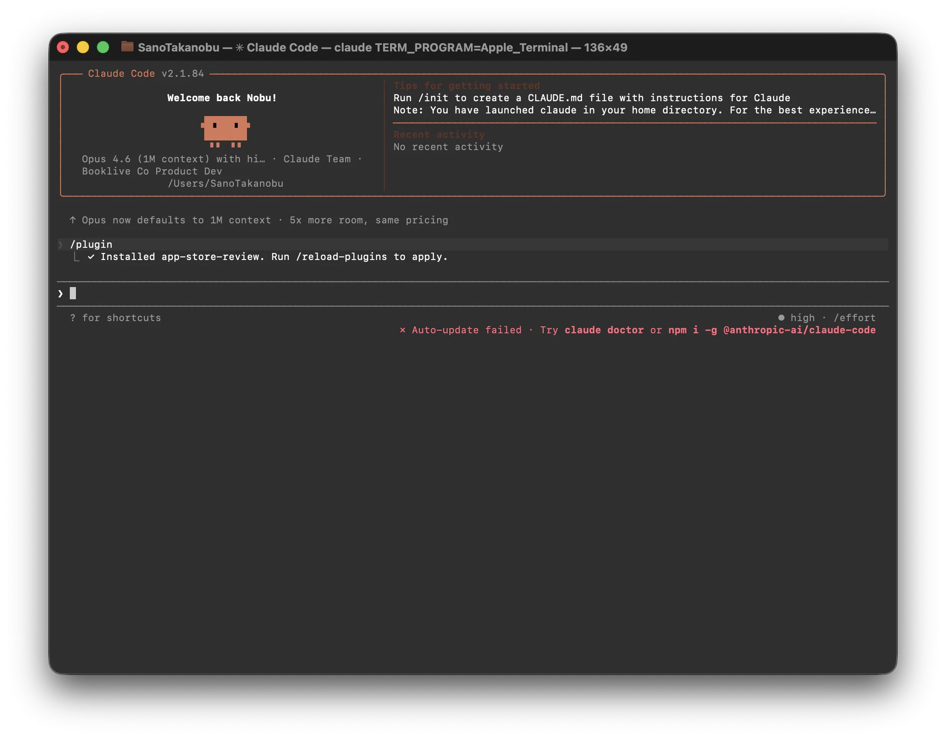Click the 'Opus 4.6 (1M context)' model line
The height and width of the screenshot is (739, 946).
tap(222, 159)
